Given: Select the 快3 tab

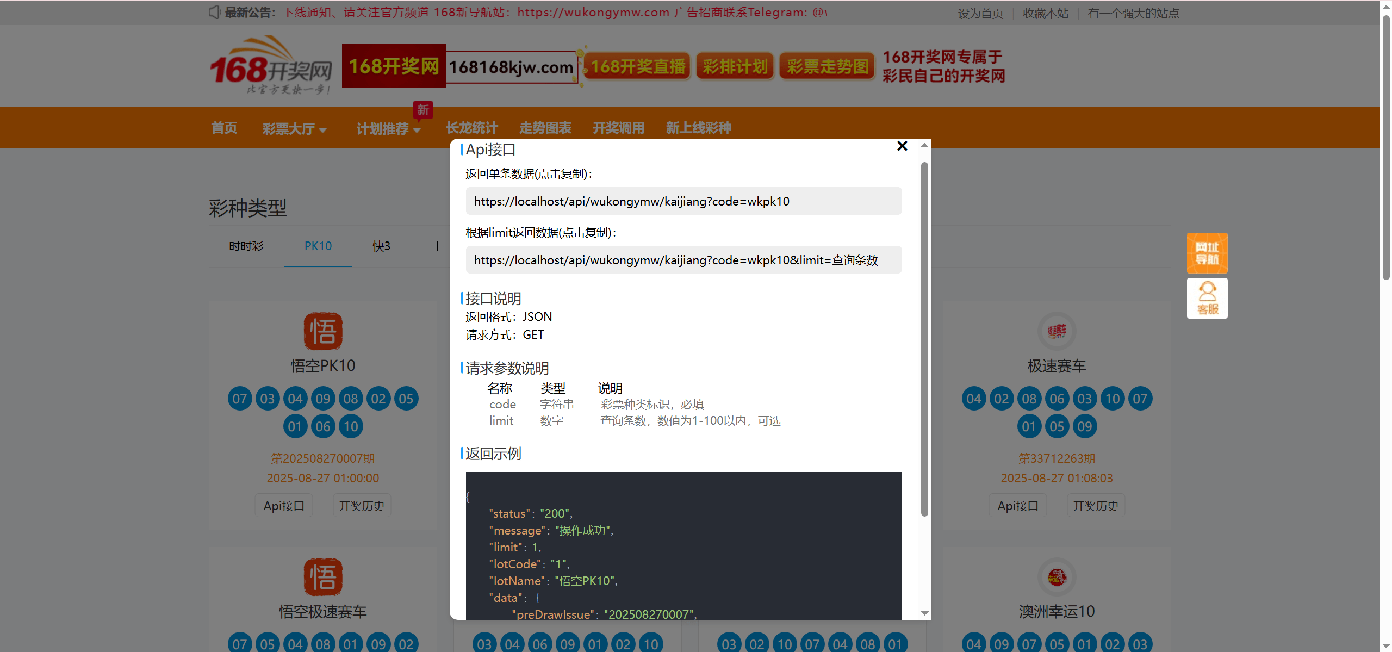Looking at the screenshot, I should pyautogui.click(x=381, y=246).
